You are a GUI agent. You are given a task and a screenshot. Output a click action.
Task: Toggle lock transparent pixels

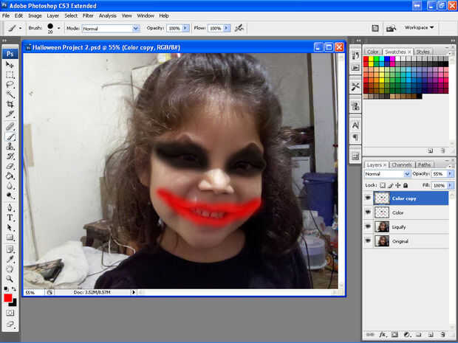click(x=383, y=185)
